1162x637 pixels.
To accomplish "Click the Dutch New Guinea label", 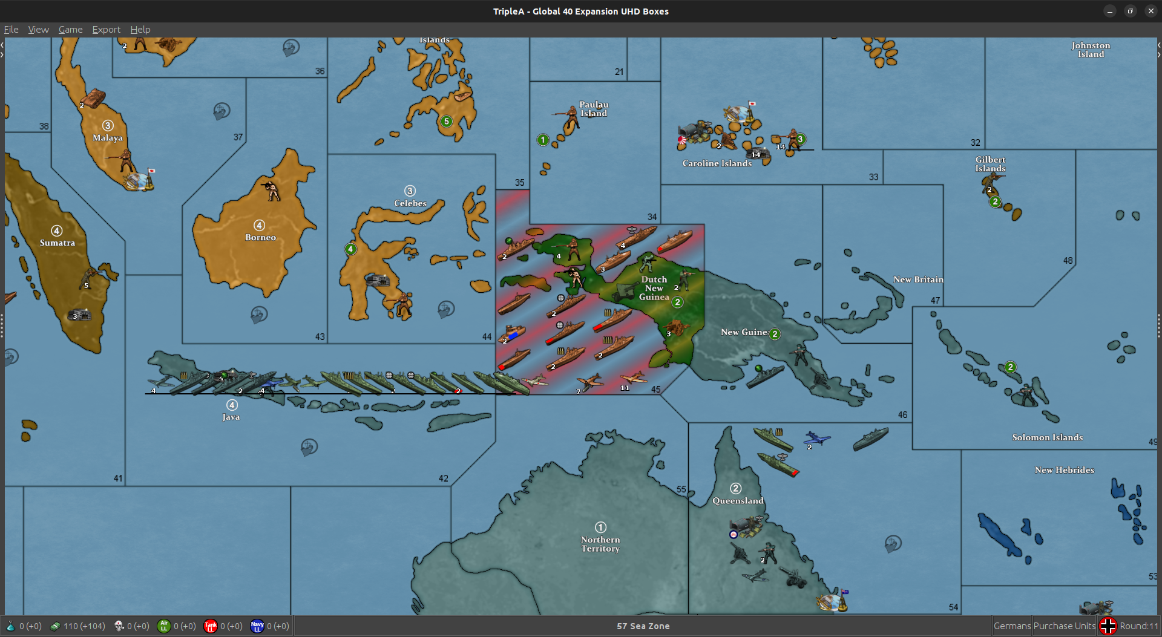I will tap(654, 288).
